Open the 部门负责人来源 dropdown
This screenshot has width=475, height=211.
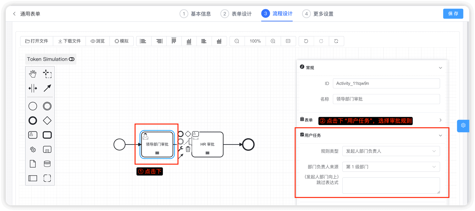(x=391, y=166)
